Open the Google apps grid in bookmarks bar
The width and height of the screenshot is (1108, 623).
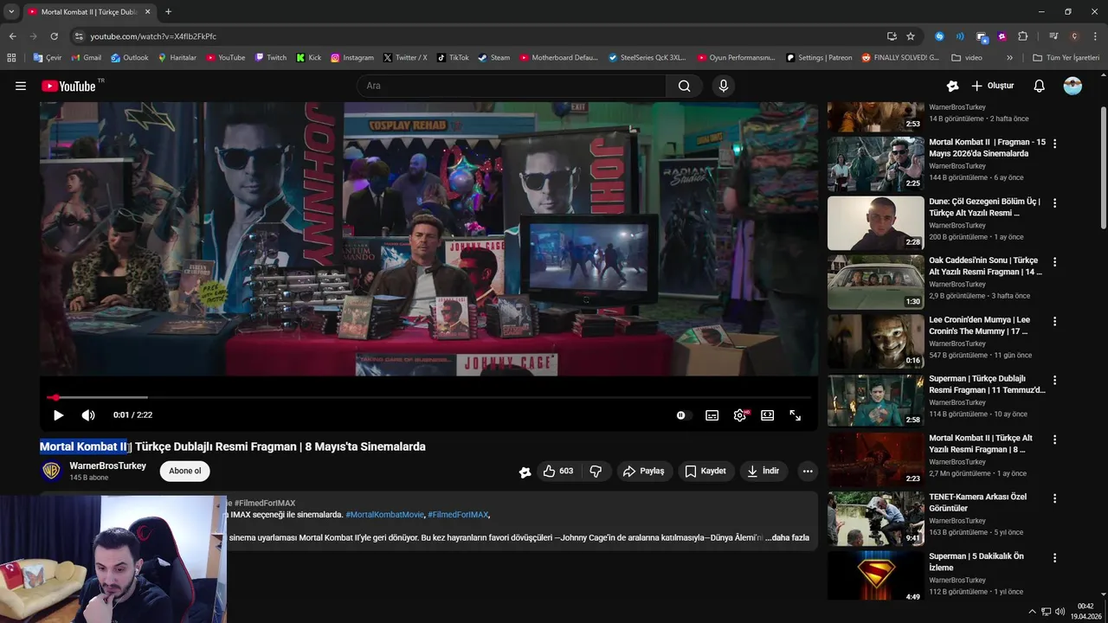click(11, 58)
